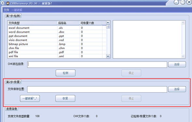The height and width of the screenshot is (122, 192).
Task: Minimize the CHKRecovery window
Action: (x=176, y=2)
